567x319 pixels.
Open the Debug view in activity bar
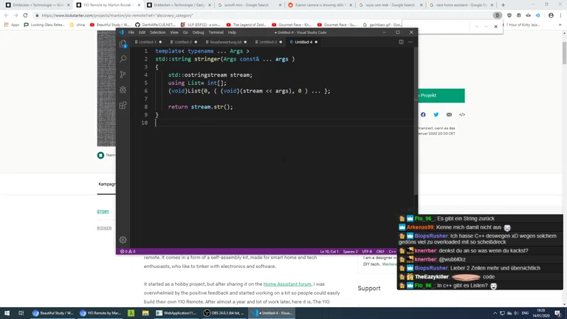pyautogui.click(x=123, y=89)
